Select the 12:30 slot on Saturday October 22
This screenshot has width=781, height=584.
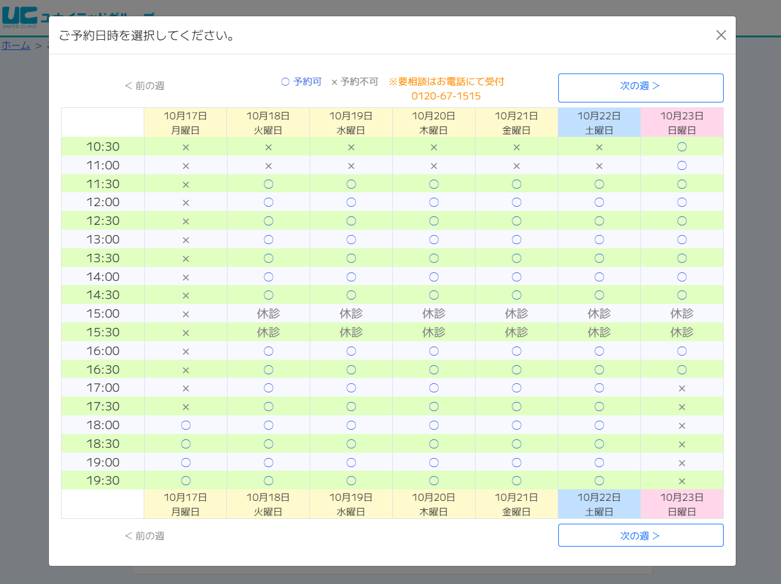(x=599, y=221)
